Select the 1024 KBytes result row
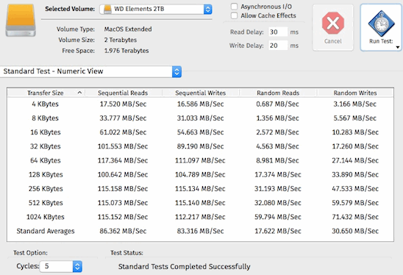The width and height of the screenshot is (403, 275). [x=200, y=217]
